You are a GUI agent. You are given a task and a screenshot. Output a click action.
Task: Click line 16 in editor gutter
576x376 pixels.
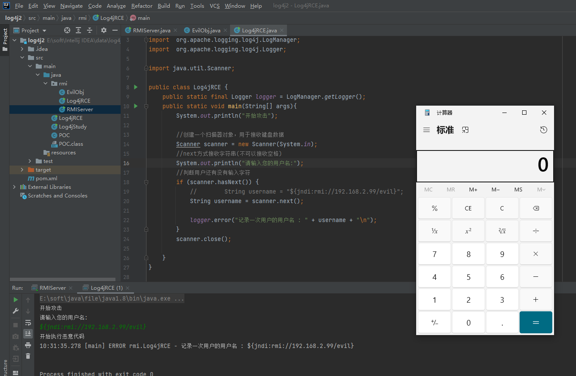(x=126, y=163)
